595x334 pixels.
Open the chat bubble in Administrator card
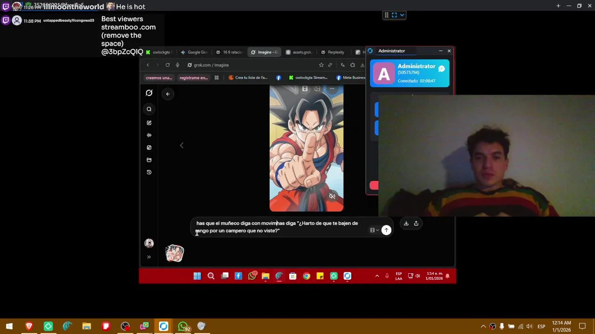click(442, 69)
